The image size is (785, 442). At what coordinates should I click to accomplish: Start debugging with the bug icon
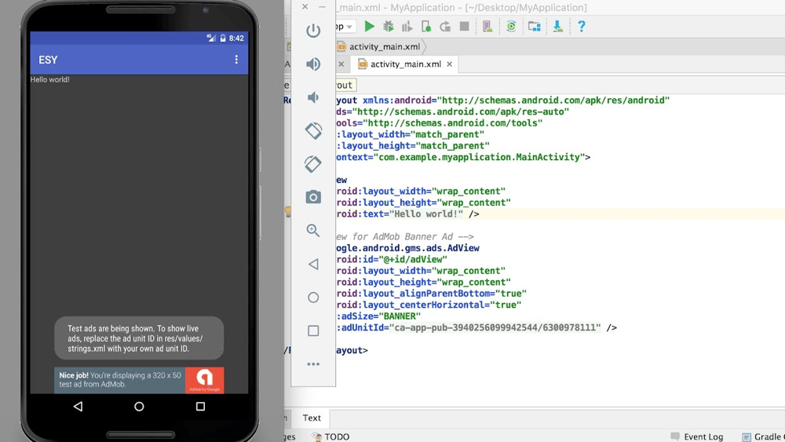pyautogui.click(x=388, y=27)
